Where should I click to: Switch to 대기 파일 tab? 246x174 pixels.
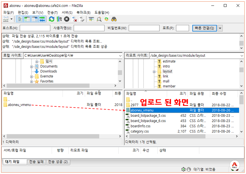click(15, 162)
